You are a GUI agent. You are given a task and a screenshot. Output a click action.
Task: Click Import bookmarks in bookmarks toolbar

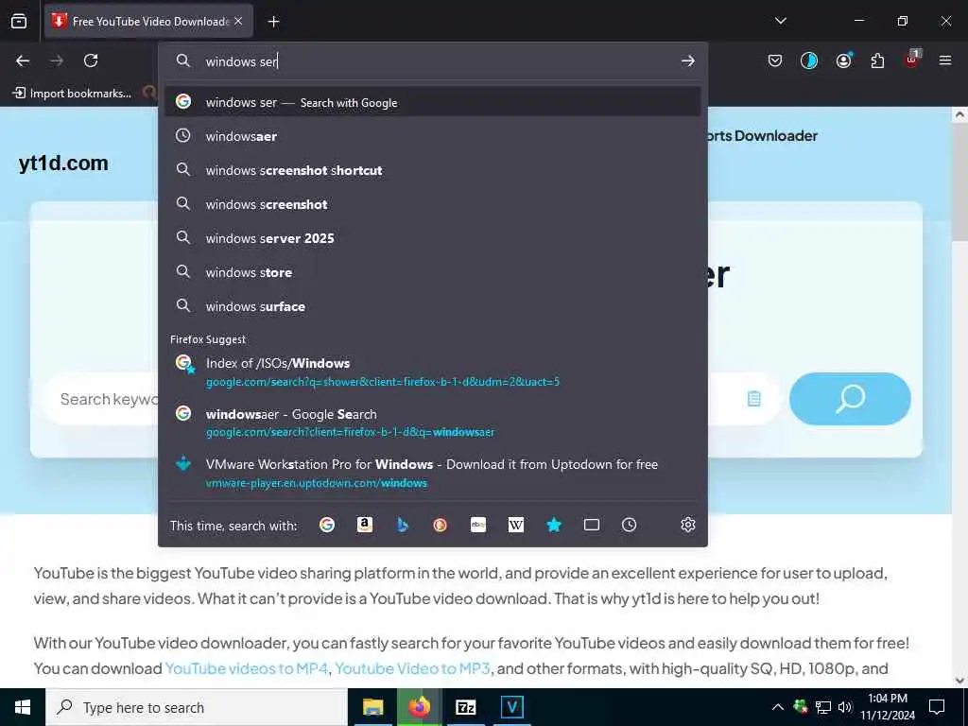click(72, 94)
